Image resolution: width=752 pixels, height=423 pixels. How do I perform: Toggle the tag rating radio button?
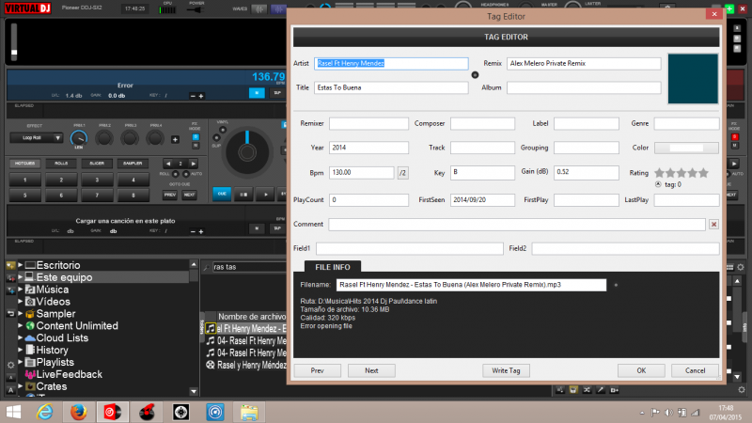point(658,184)
